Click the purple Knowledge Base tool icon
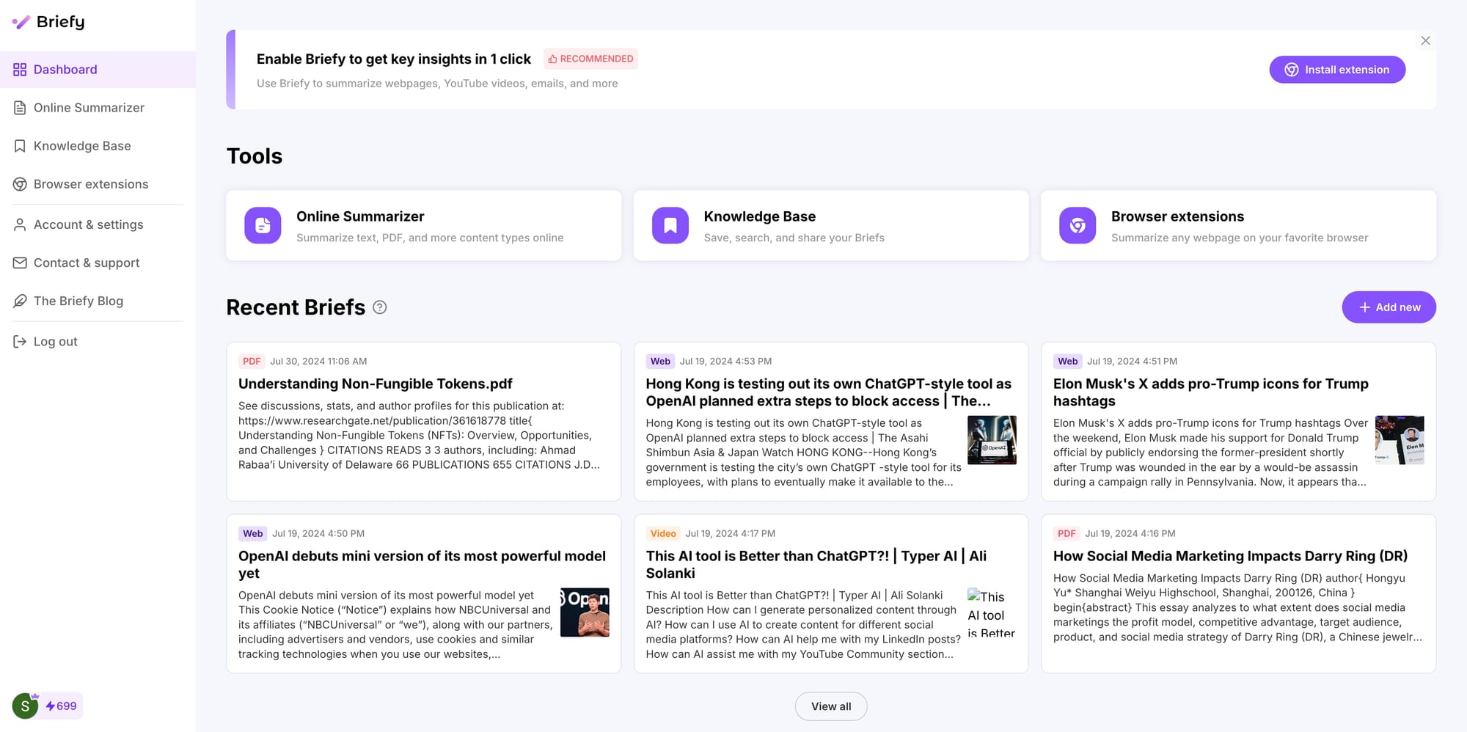This screenshot has height=732, width=1467. coord(670,225)
